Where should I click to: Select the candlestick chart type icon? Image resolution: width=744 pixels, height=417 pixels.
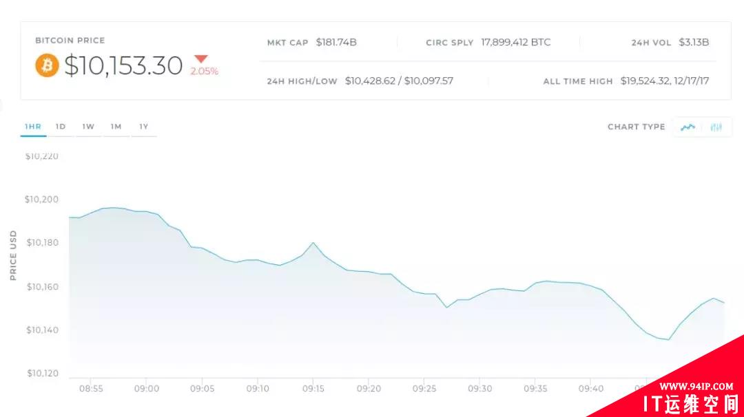(716, 127)
